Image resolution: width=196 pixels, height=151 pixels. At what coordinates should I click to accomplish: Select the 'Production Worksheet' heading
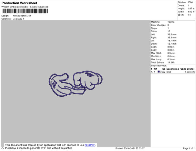19,3
